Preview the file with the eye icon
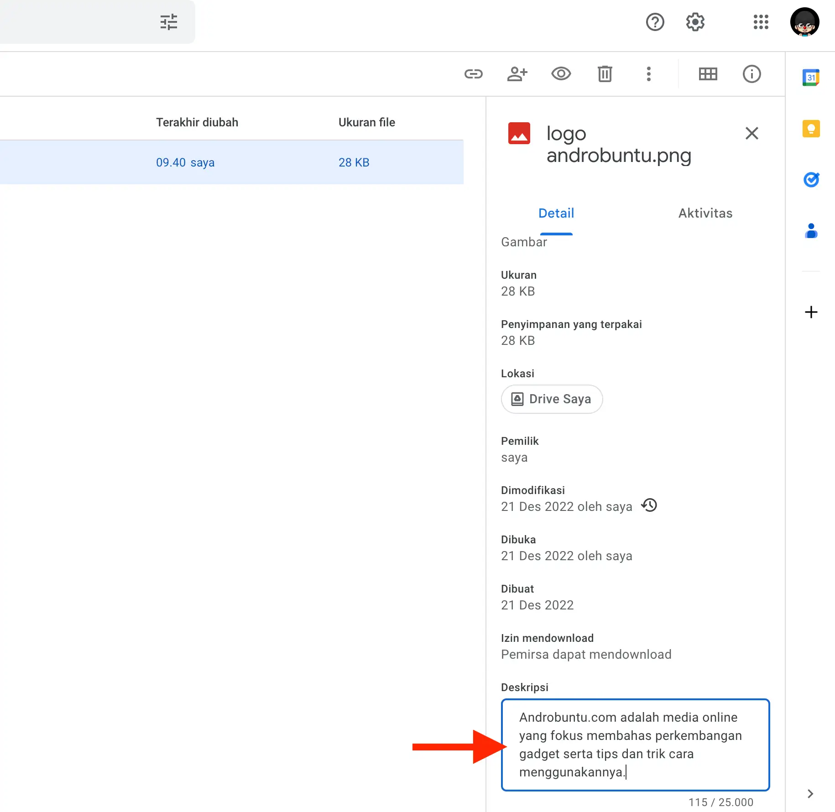 [561, 74]
